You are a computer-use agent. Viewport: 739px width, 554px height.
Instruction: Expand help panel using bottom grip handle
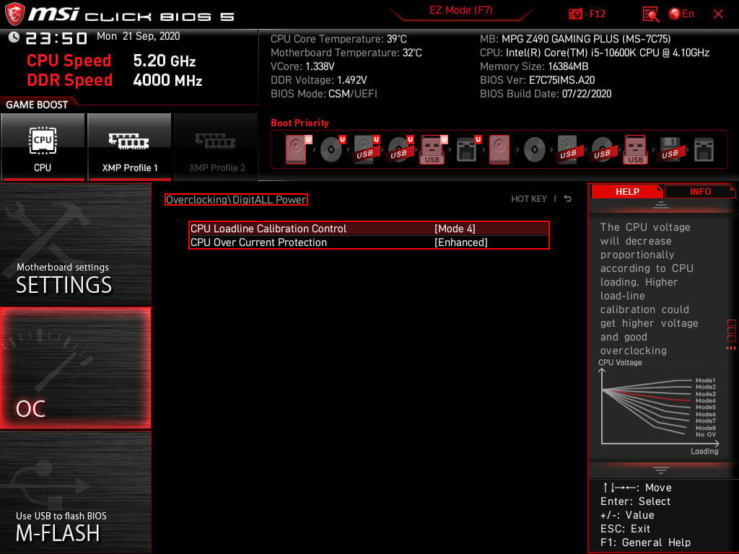661,470
